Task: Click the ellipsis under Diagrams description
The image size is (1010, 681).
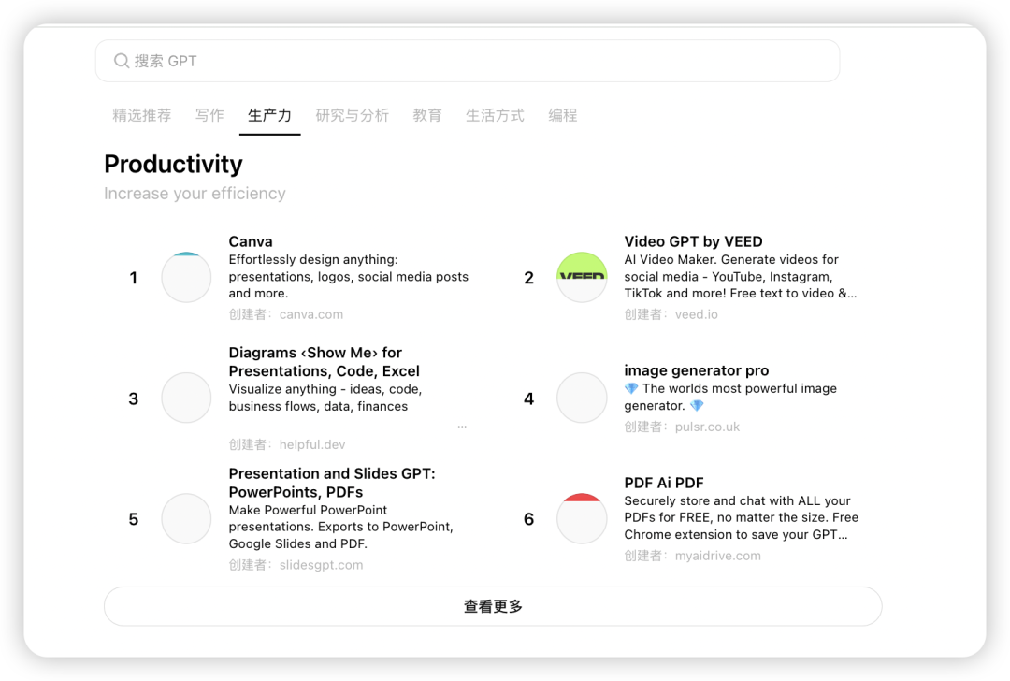Action: pos(462,427)
